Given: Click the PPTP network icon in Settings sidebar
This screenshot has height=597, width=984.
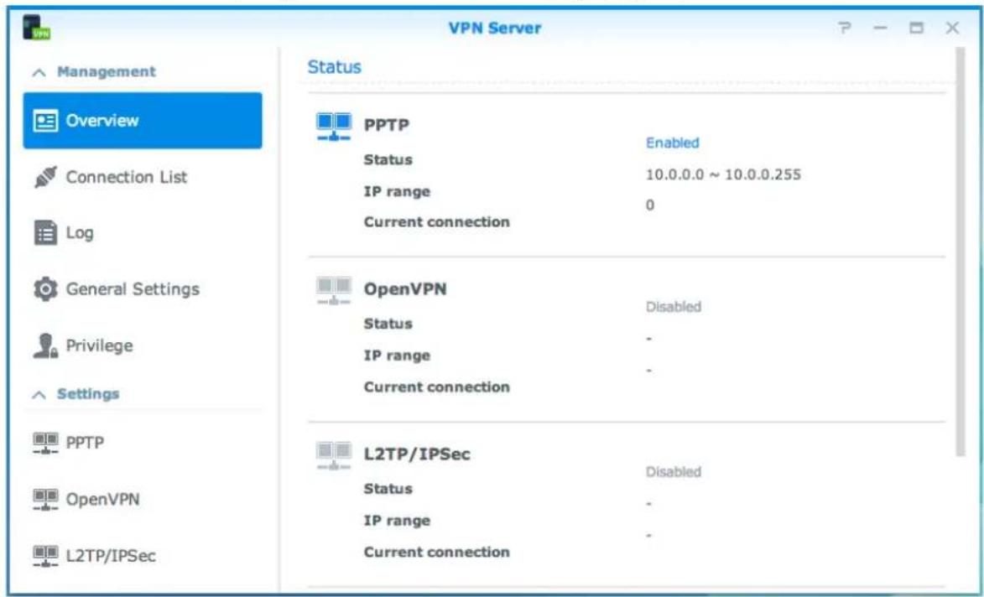Looking at the screenshot, I should pos(45,443).
